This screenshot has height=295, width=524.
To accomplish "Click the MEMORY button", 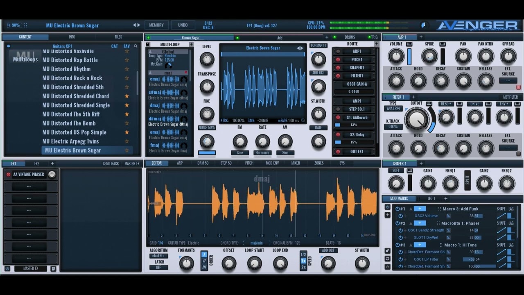I will coord(156,25).
